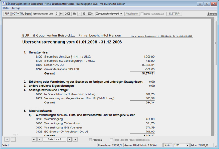Open the Zeitraumschnellanwahl dropdown
The image size is (219, 149).
click(121, 14)
